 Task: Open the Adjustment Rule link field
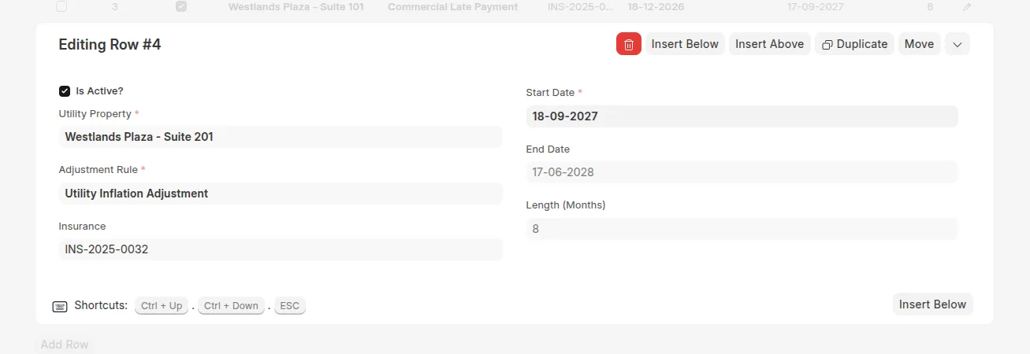[x=281, y=194]
